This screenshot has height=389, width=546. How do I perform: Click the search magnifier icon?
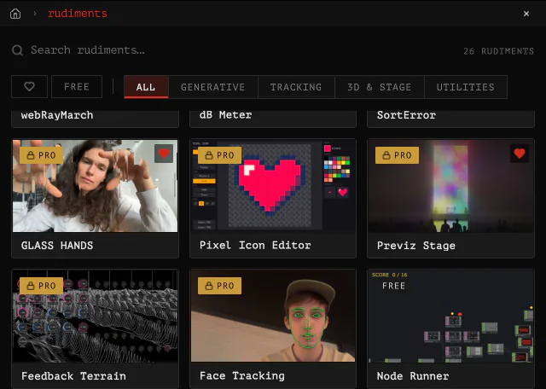[17, 50]
